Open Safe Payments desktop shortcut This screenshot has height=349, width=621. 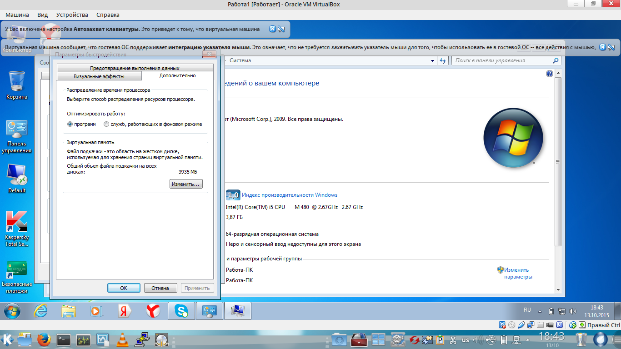pyautogui.click(x=17, y=277)
